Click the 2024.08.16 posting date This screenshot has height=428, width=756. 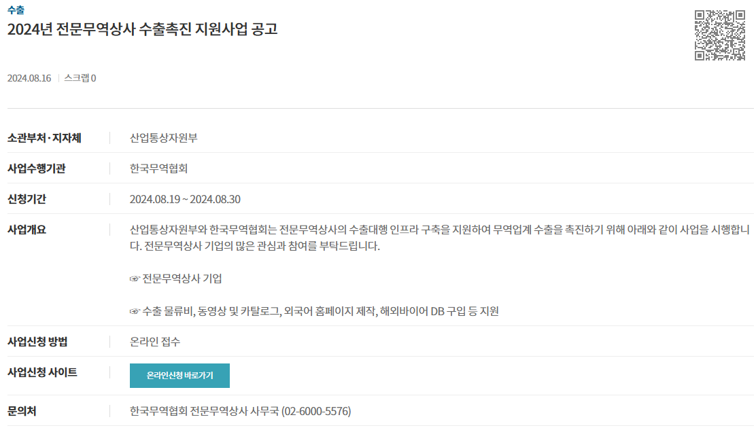click(x=29, y=78)
